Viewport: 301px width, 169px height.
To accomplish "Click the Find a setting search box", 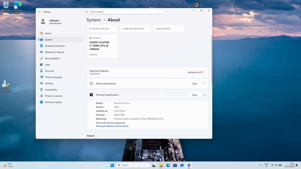I will pos(124,12).
